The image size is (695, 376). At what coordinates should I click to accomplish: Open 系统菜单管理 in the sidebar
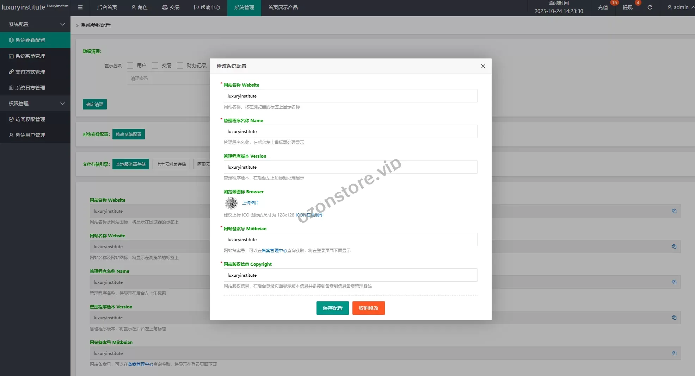[30, 56]
